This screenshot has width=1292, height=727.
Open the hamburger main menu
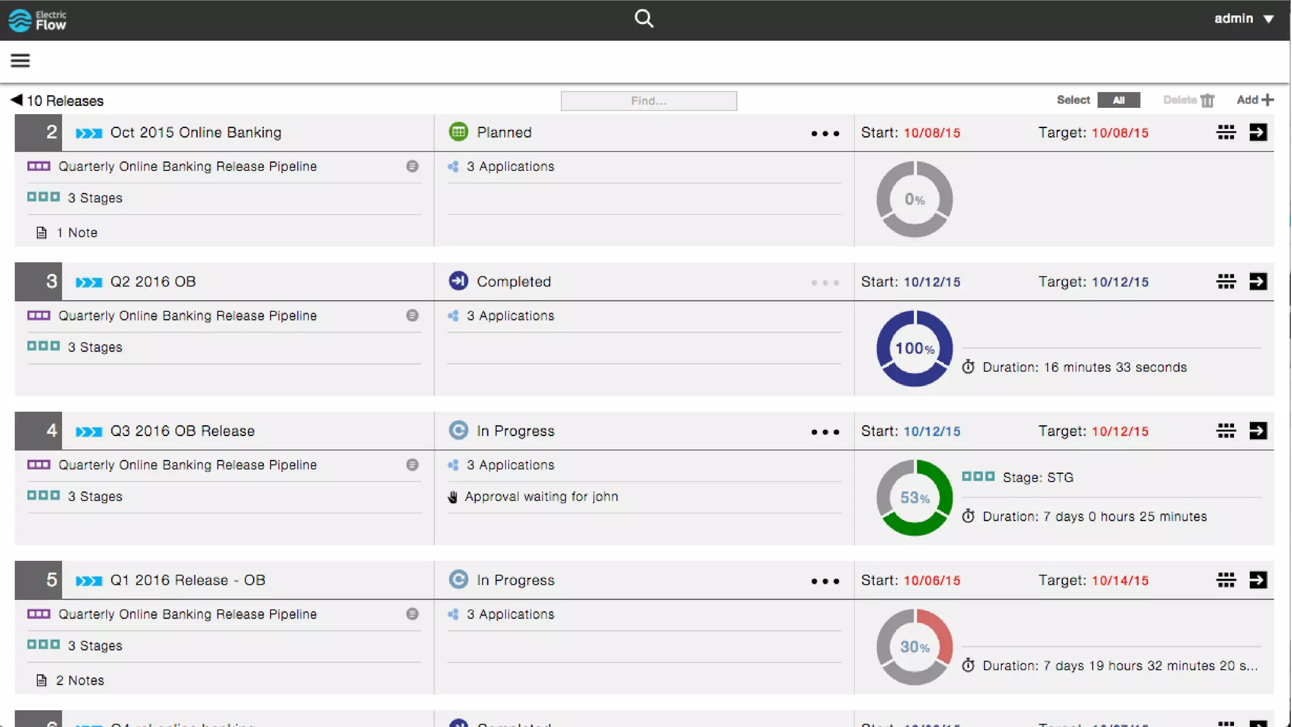pyautogui.click(x=20, y=61)
